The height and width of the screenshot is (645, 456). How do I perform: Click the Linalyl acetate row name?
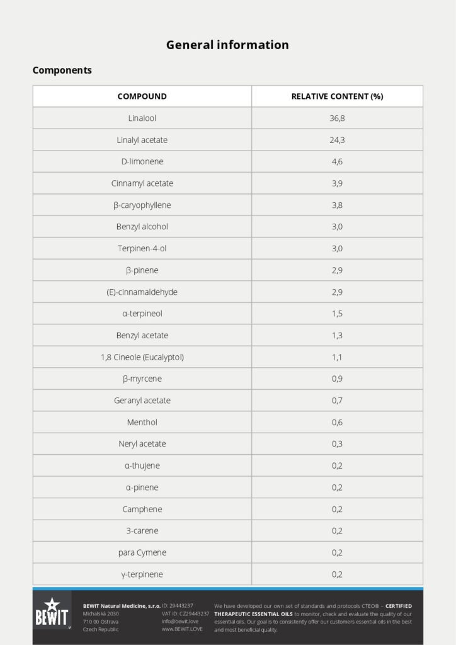click(x=142, y=140)
